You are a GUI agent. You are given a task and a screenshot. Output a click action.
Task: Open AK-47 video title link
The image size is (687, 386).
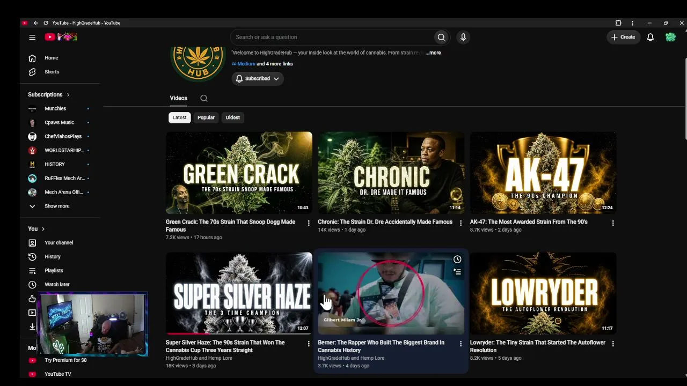click(529, 222)
